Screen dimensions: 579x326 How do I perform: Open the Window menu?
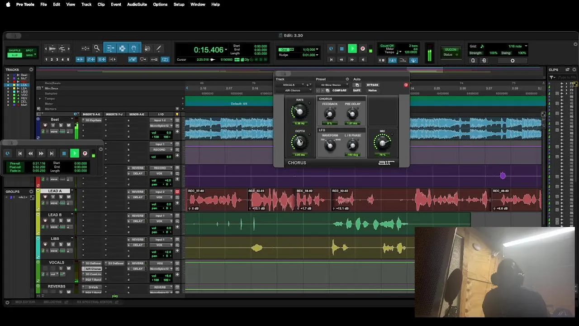tap(198, 5)
